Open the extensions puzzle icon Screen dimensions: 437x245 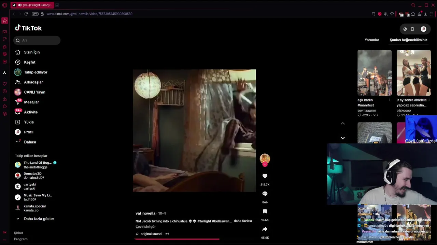point(413,14)
